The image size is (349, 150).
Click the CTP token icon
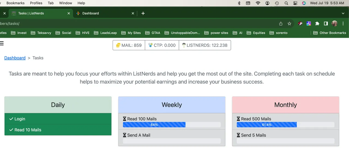point(150,45)
